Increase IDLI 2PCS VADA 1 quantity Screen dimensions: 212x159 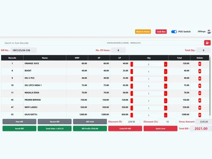(166, 86)
